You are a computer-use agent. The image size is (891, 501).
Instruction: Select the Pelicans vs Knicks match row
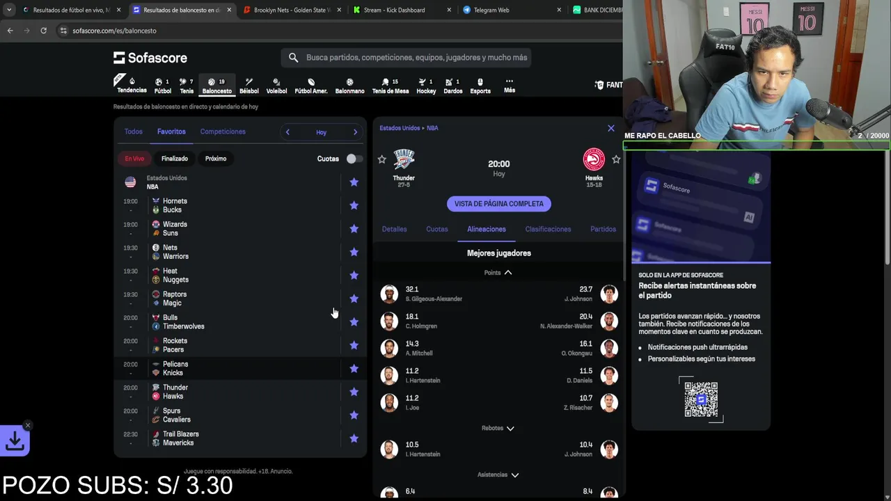[240, 368]
